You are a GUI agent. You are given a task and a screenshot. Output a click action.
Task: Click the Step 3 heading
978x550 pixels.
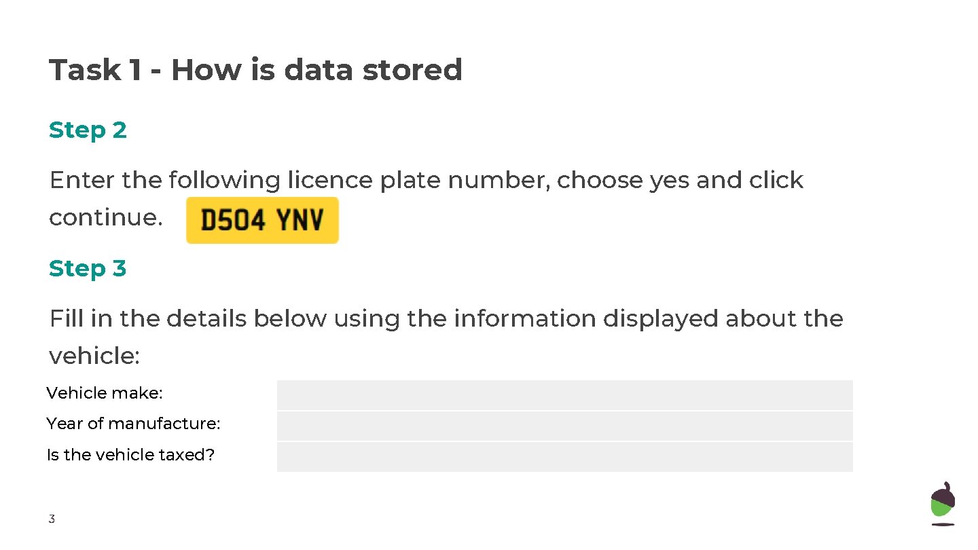coord(88,268)
